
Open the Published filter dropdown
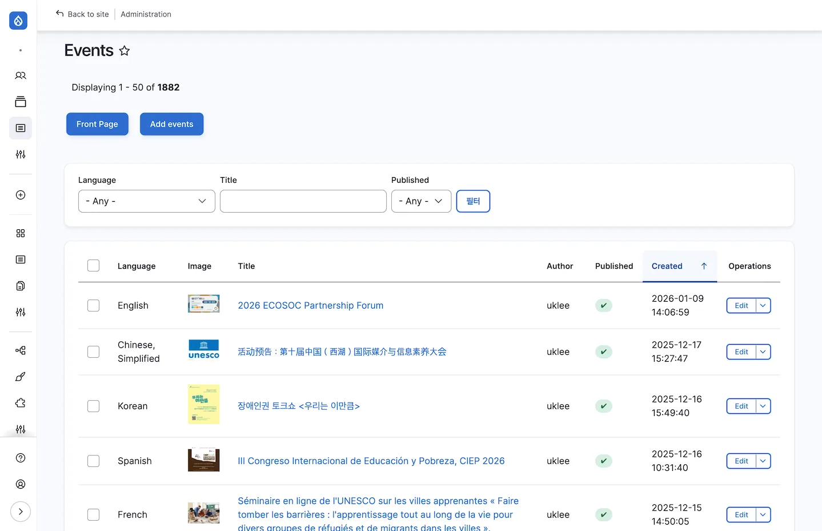(x=421, y=201)
